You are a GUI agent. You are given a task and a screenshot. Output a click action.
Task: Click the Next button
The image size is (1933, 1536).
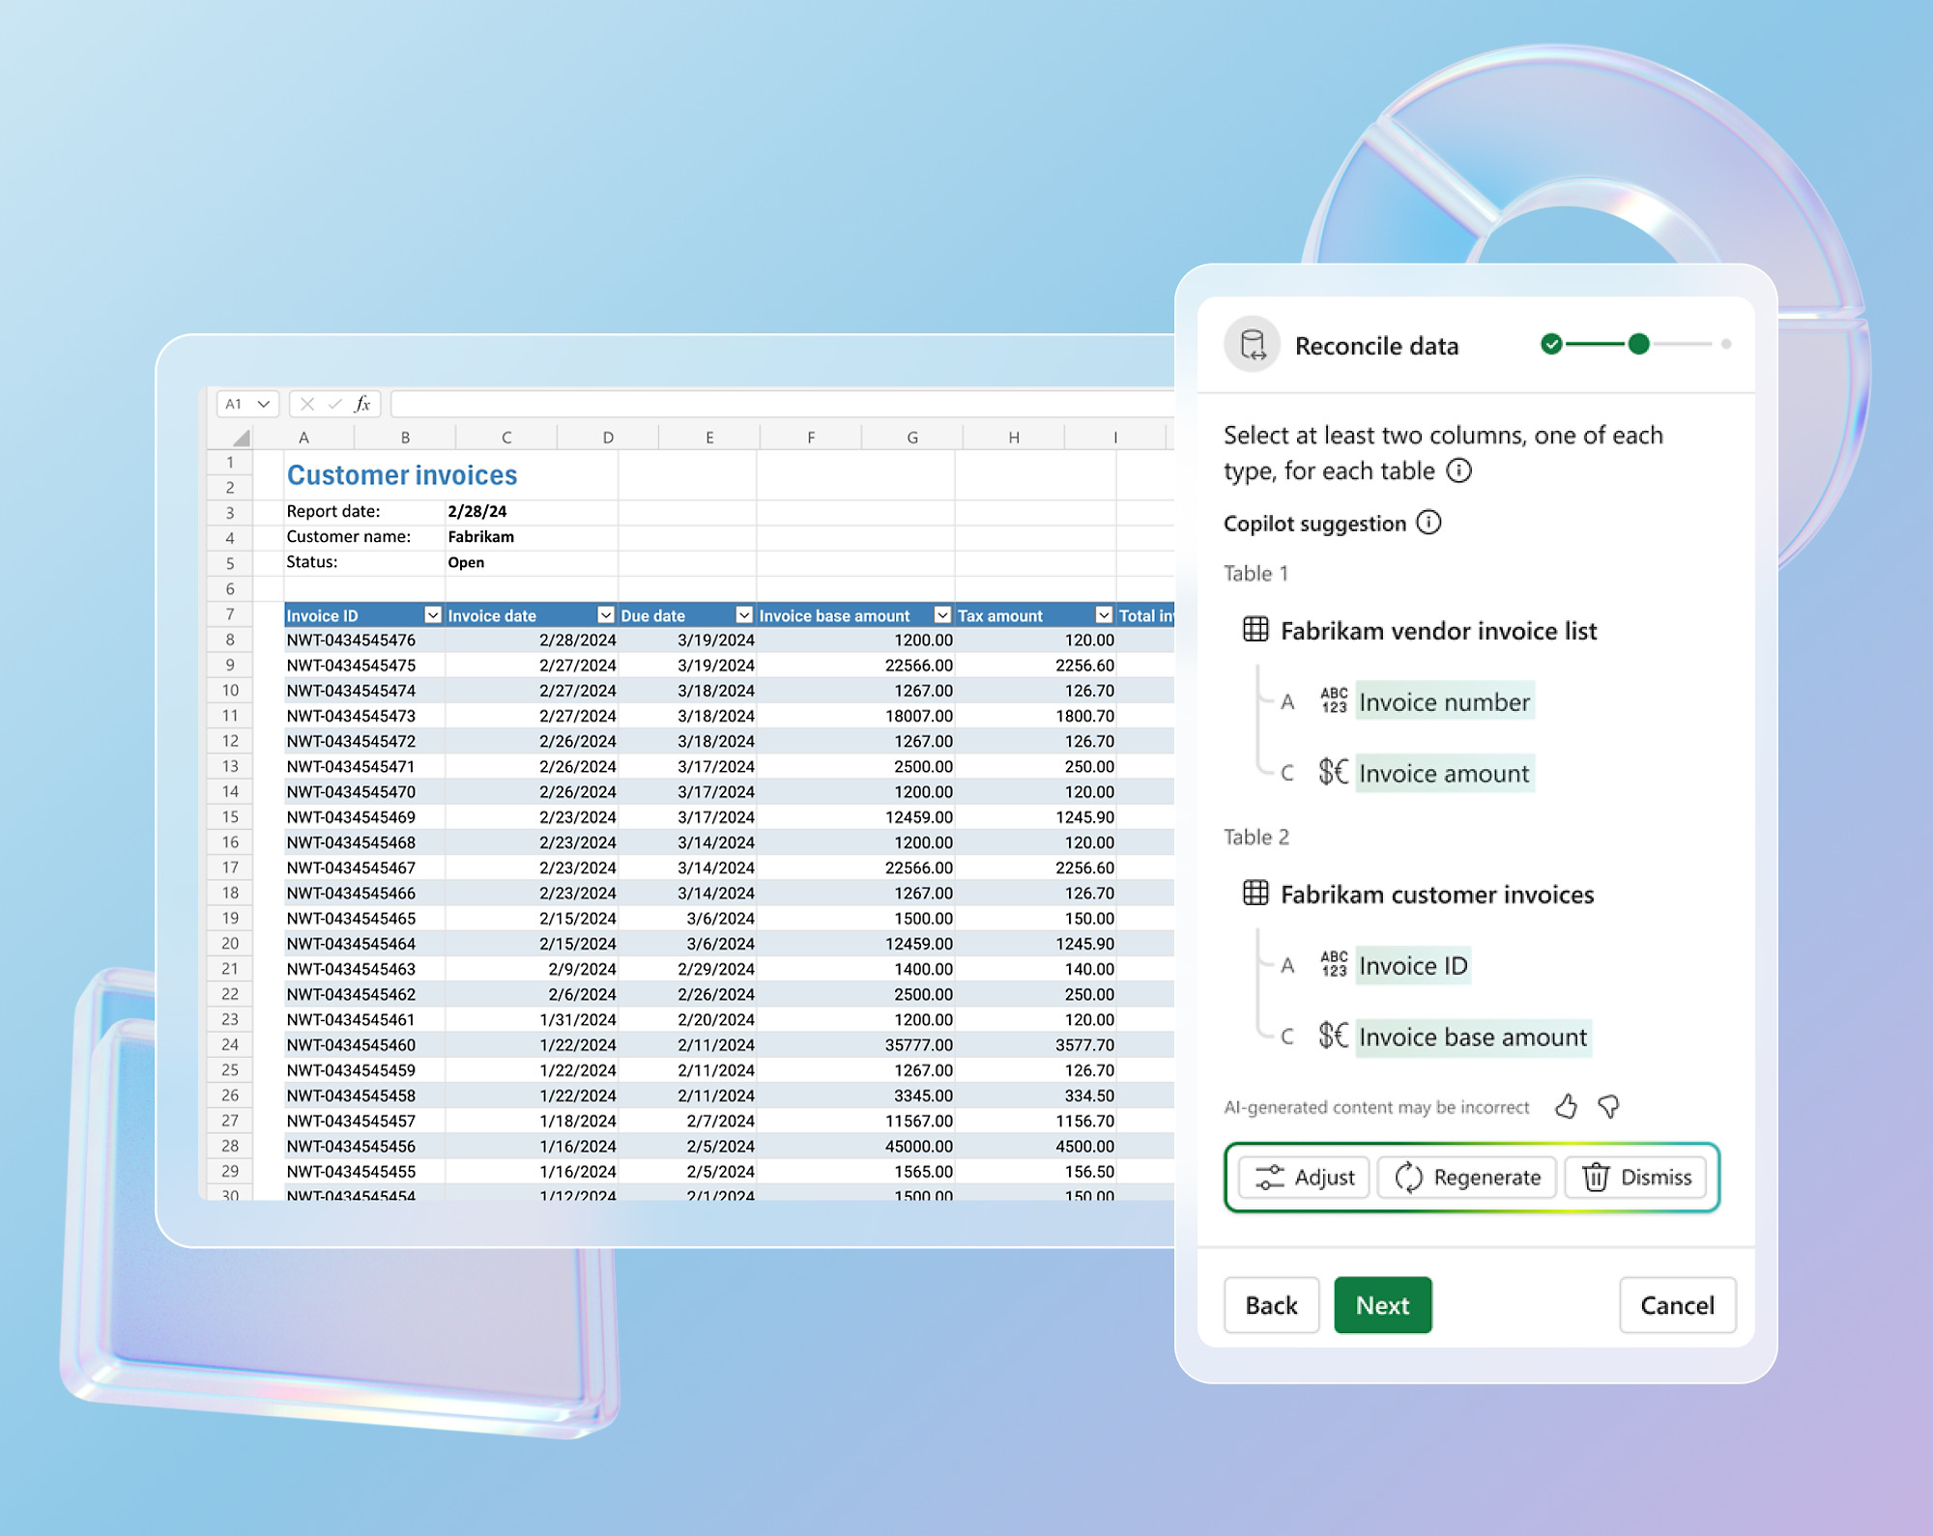(x=1383, y=1305)
